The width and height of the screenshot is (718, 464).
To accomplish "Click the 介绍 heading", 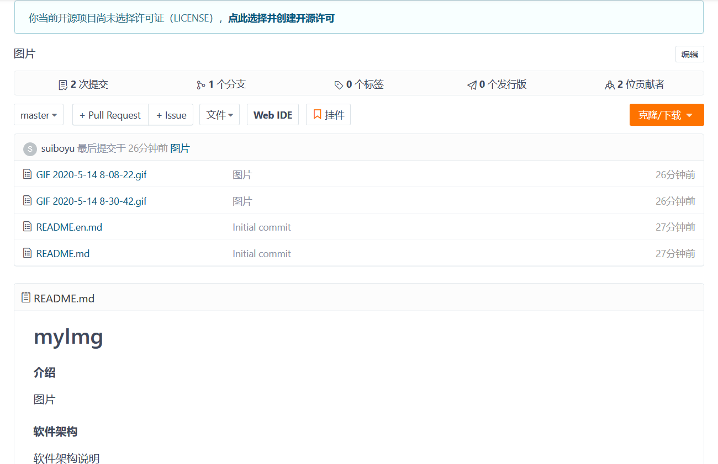I will (44, 372).
